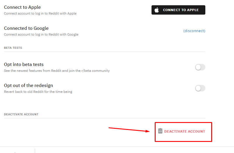Select the Opt into beta tests heading
The image size is (234, 153).
24,64
